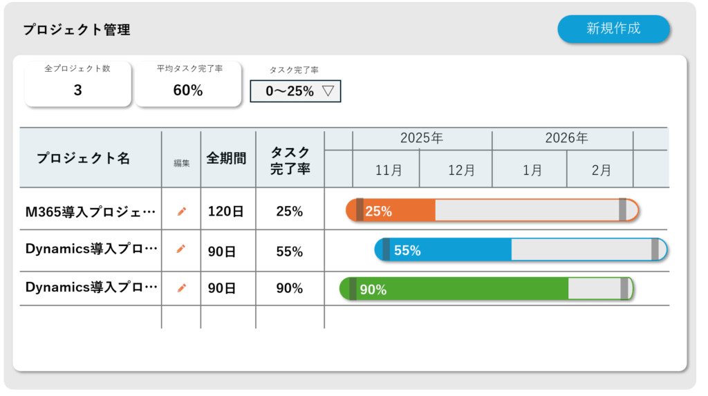Select the 2026年 year header
This screenshot has width=708, height=396.
pyautogui.click(x=566, y=138)
